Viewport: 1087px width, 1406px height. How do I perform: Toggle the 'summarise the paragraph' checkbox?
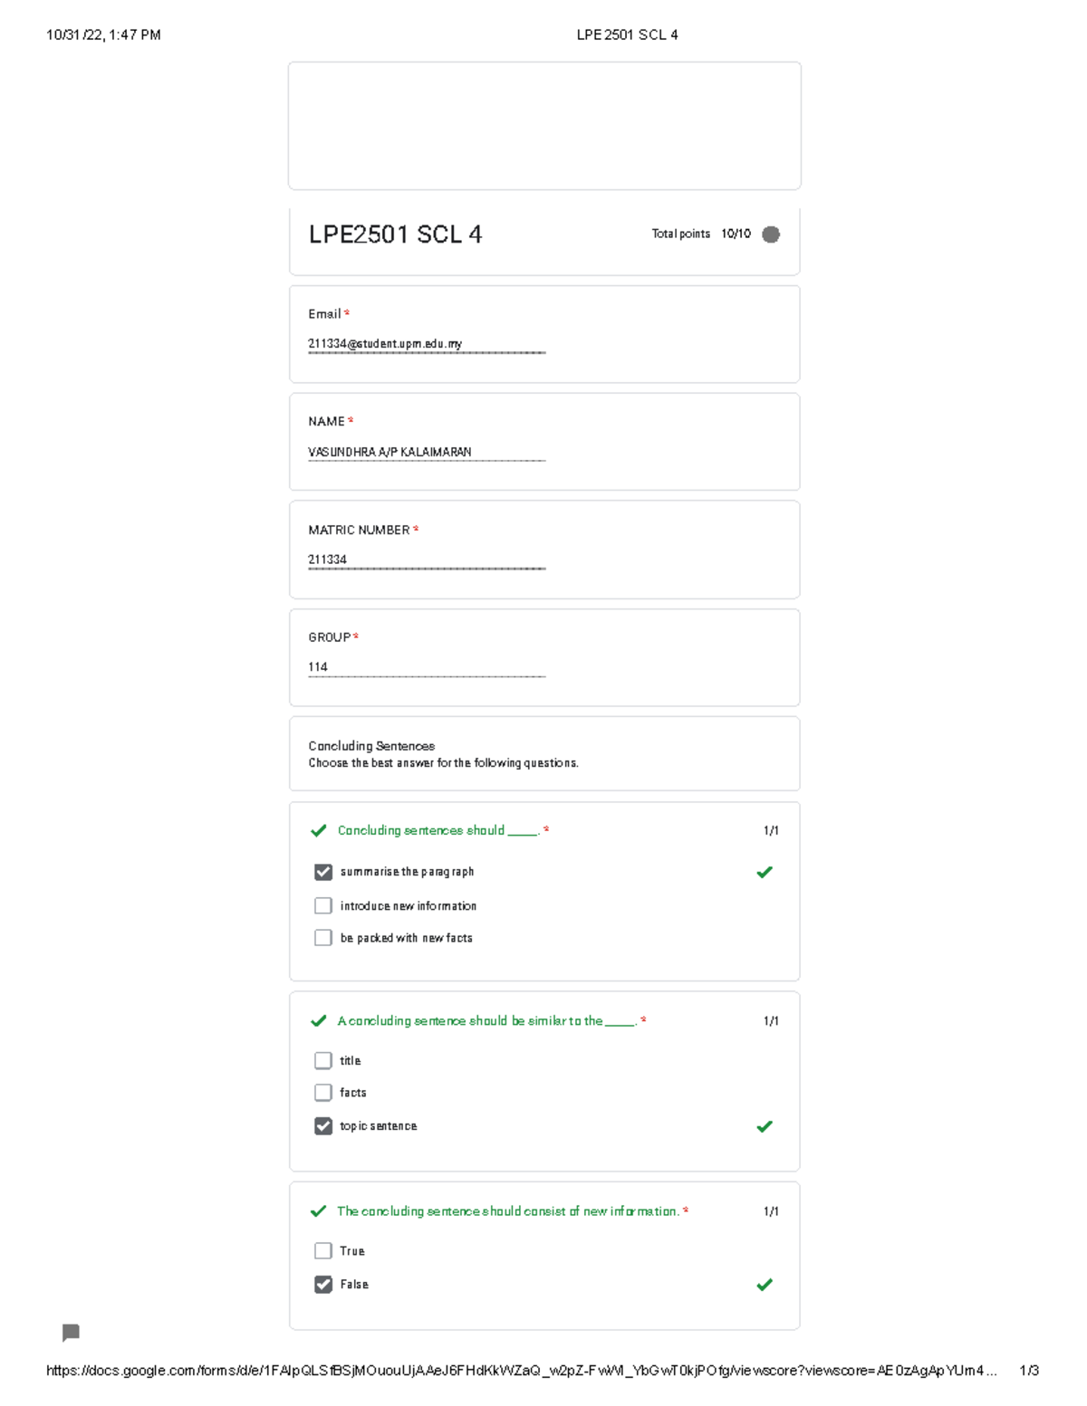323,872
